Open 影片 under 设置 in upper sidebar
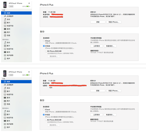 tap(7, 23)
